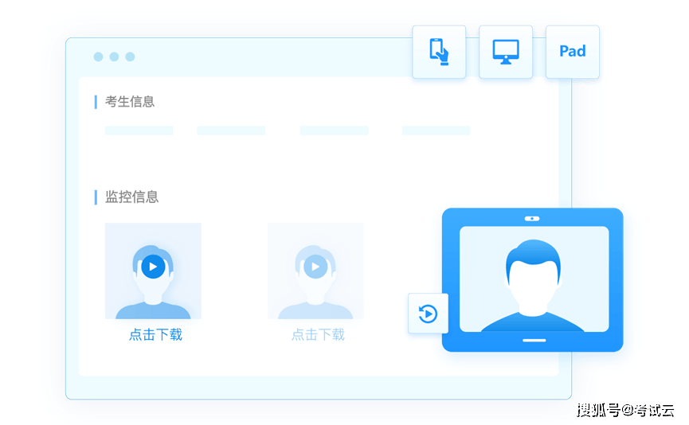This screenshot has height=425, width=689.
Task: Click the replay icon beside the tablet
Action: click(x=428, y=314)
